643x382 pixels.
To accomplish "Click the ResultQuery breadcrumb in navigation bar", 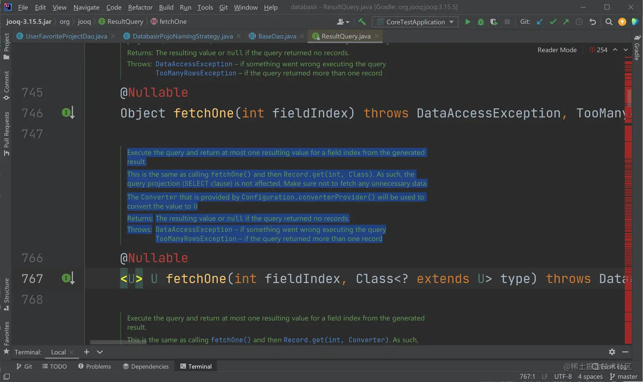I will point(121,22).
